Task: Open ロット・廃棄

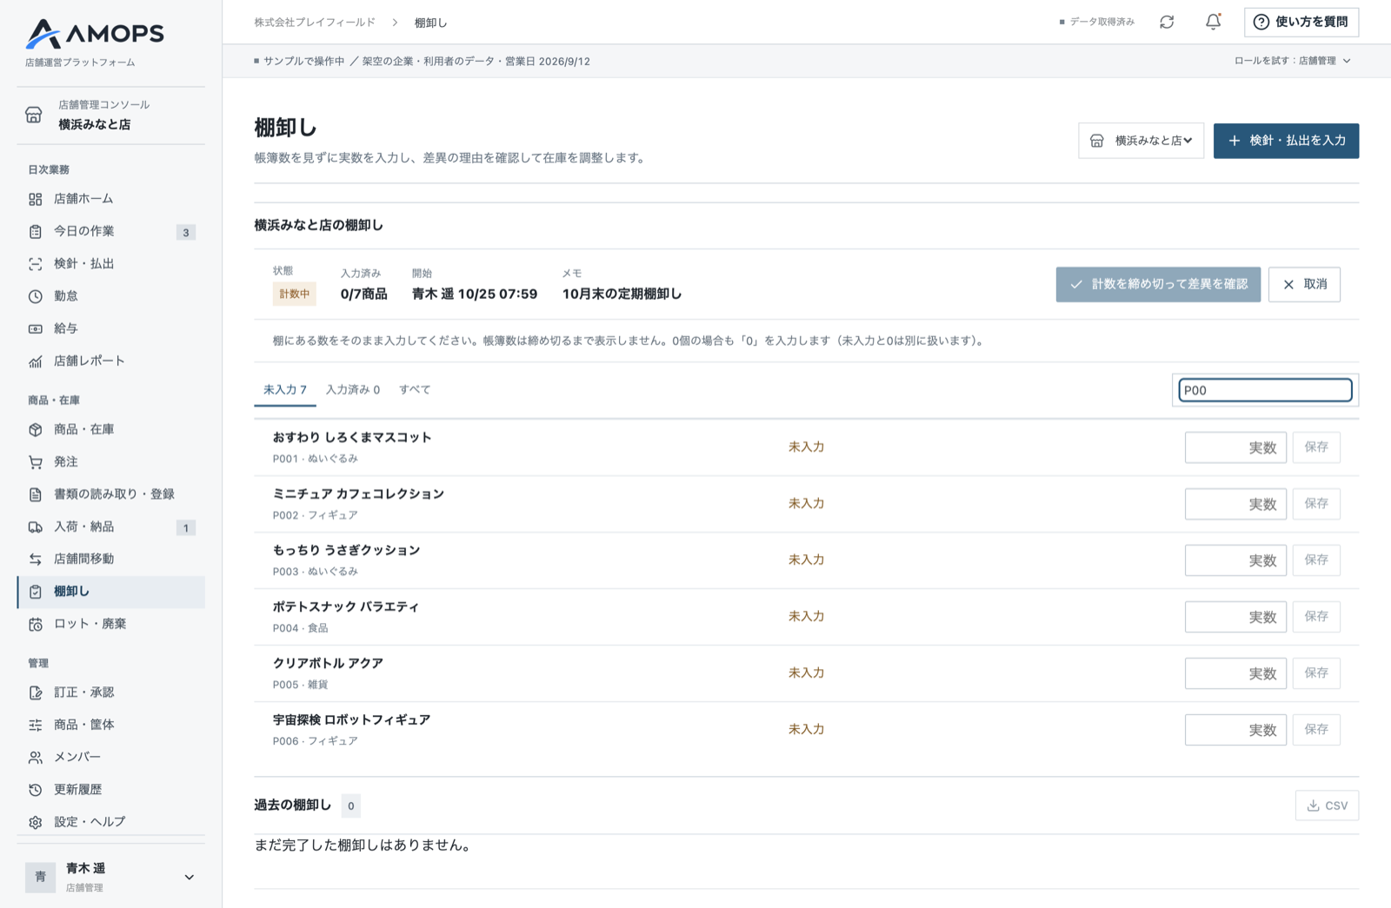Action: (x=111, y=624)
